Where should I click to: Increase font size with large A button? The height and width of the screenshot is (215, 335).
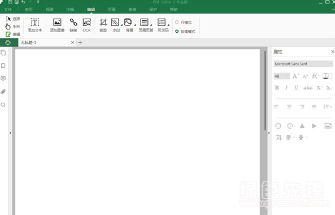(295, 76)
